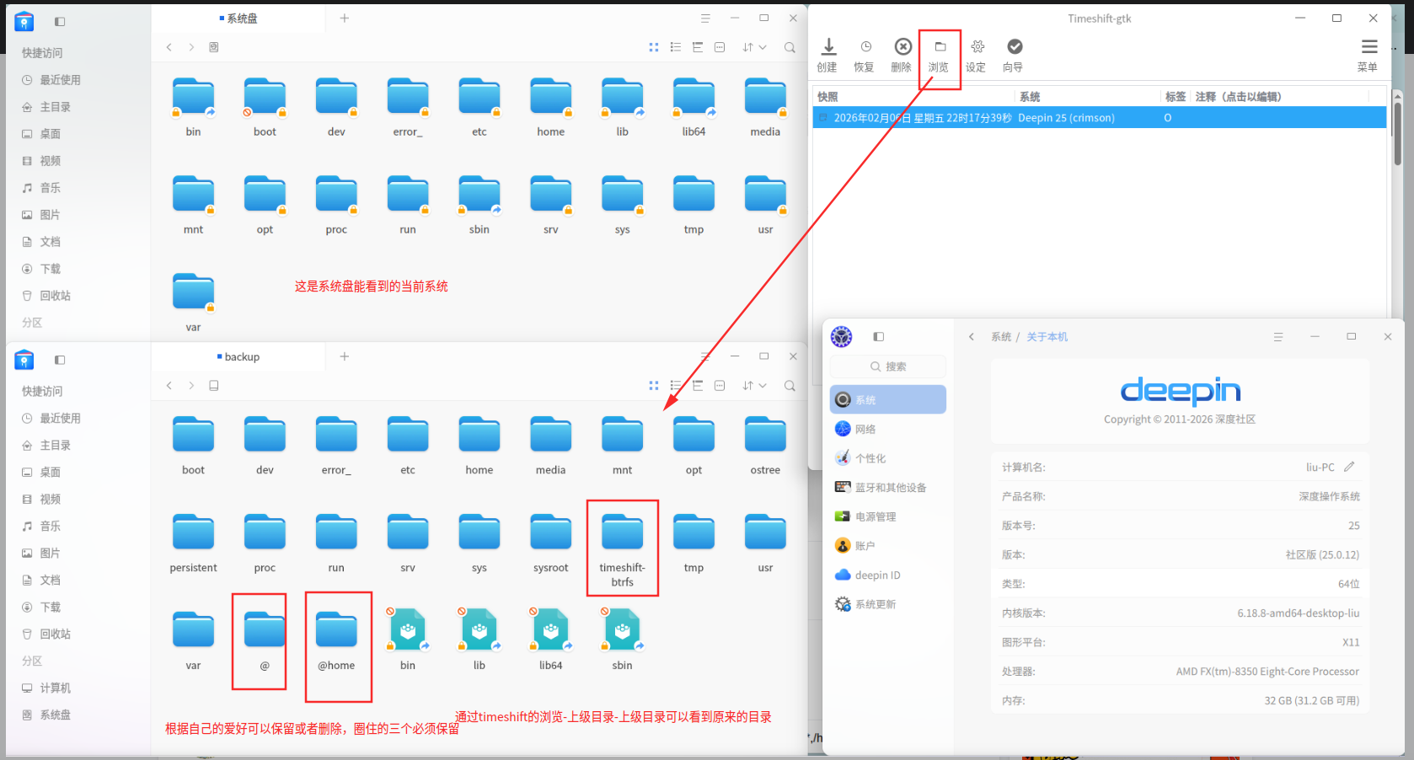Open the backup window main menu

coord(705,357)
